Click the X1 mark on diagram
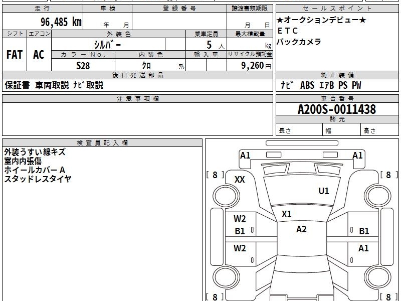The width and height of the screenshot is (401, 301). [x=286, y=214]
